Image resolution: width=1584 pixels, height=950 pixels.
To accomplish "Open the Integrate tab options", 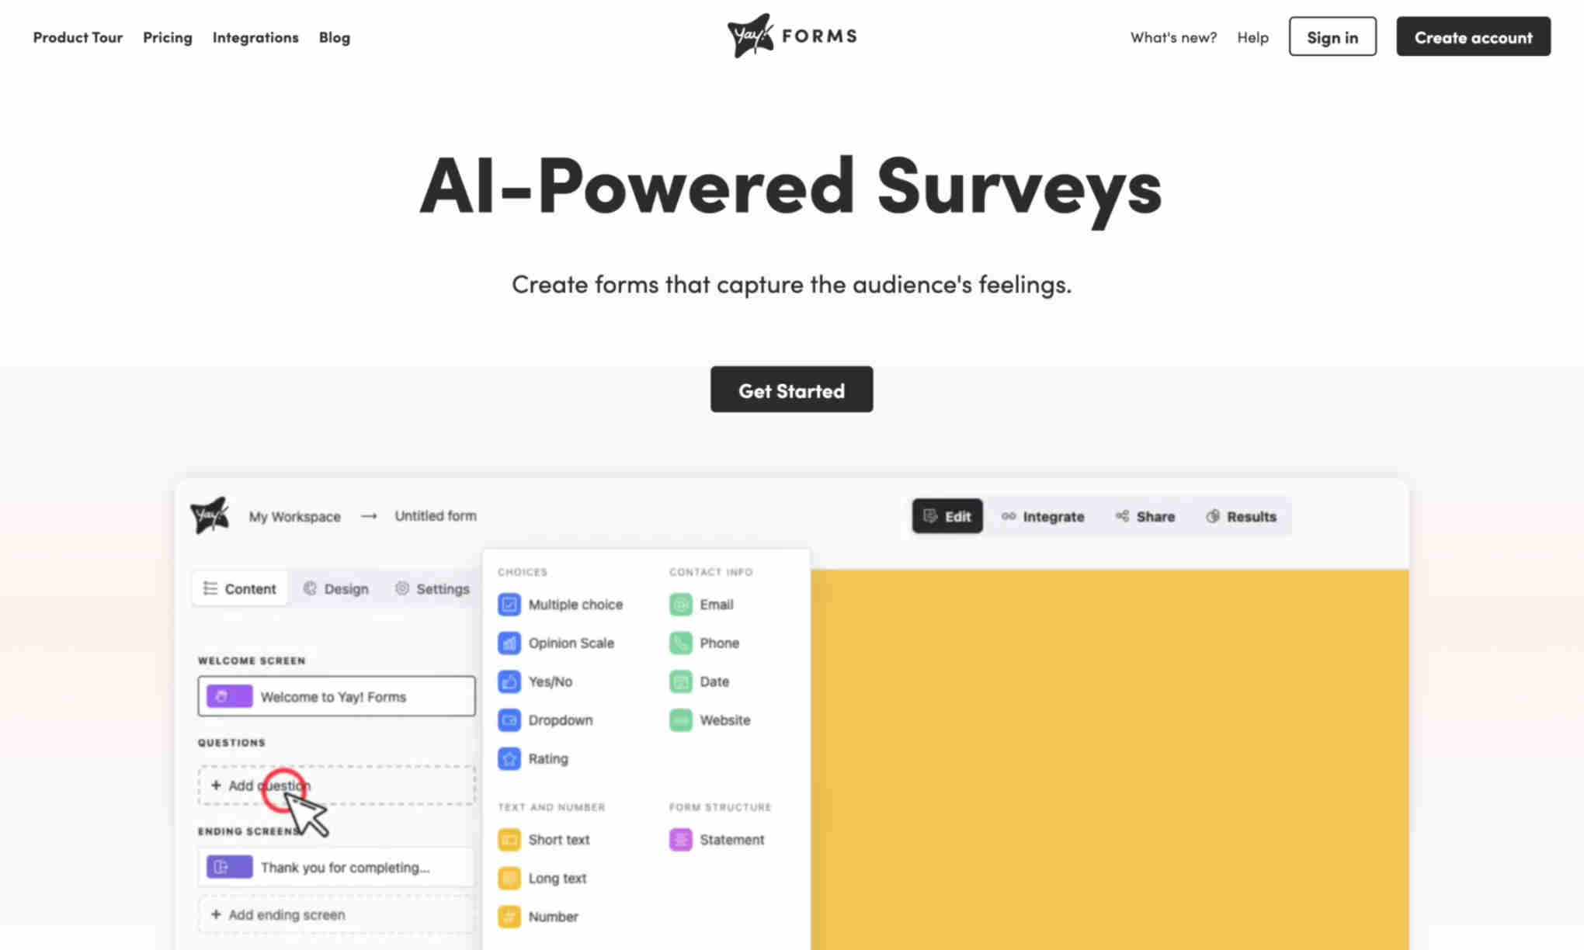I will coord(1043,515).
